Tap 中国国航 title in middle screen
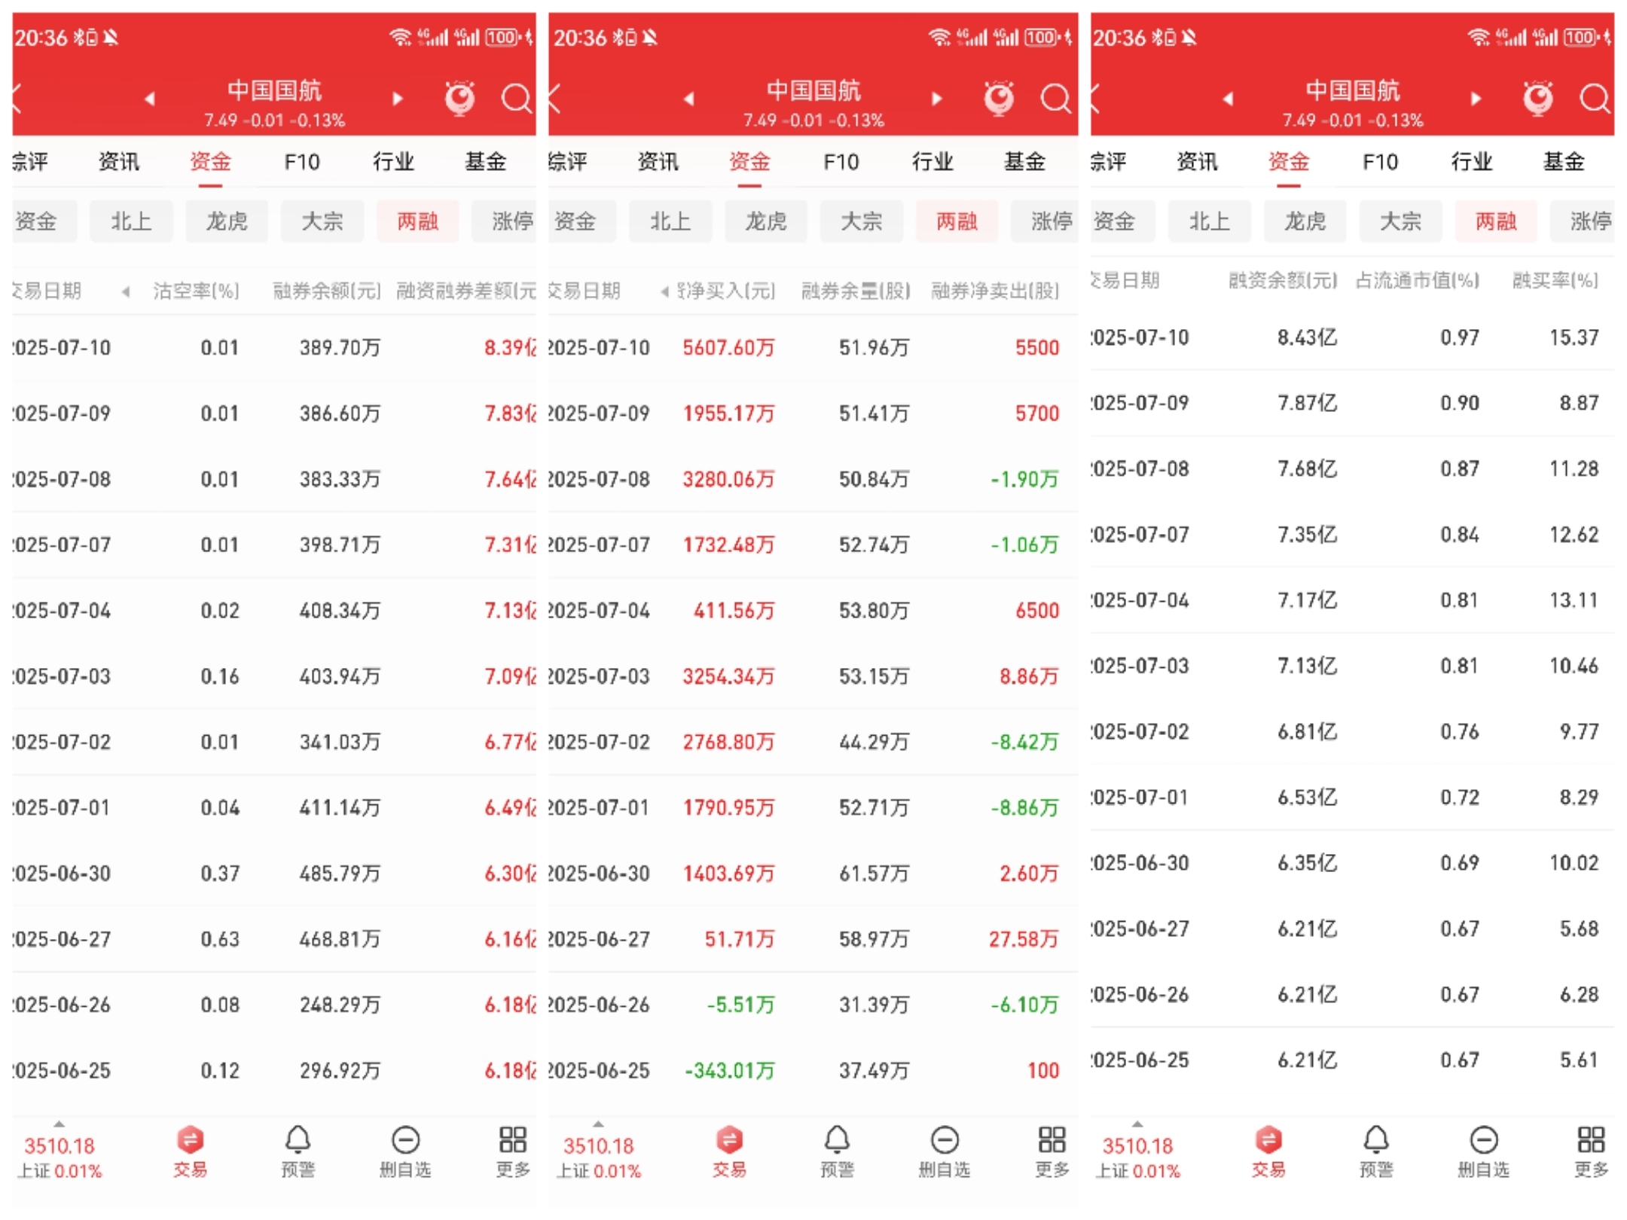 point(813,91)
